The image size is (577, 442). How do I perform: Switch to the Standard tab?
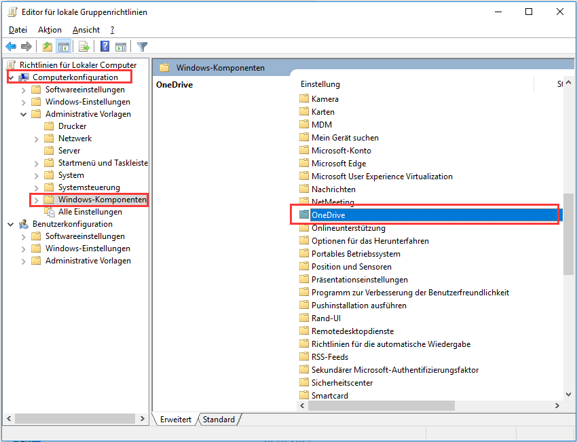click(x=219, y=419)
